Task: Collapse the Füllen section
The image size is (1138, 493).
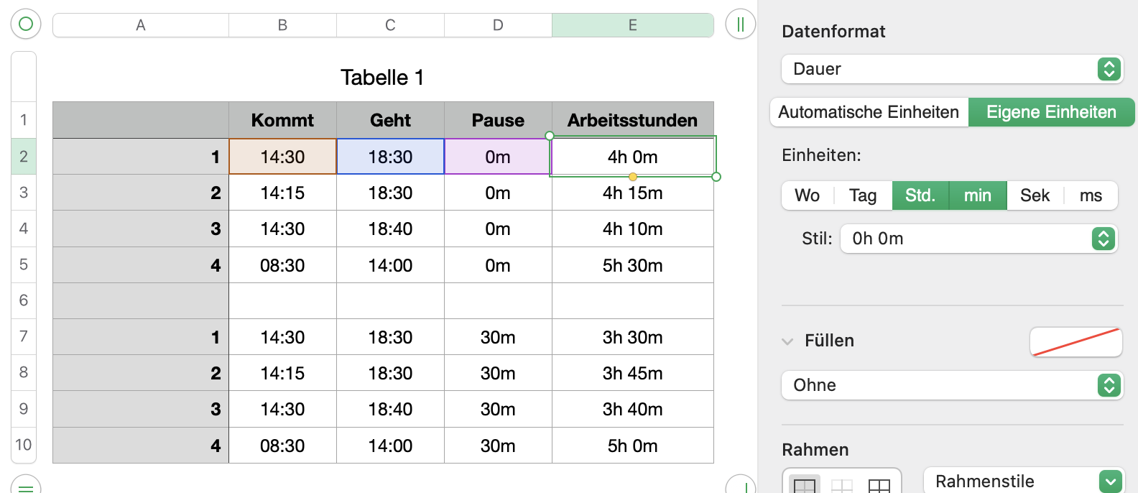Action: 788,341
